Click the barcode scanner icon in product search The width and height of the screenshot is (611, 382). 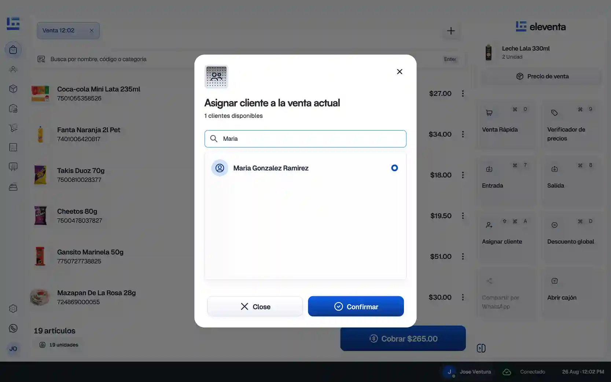coord(41,59)
